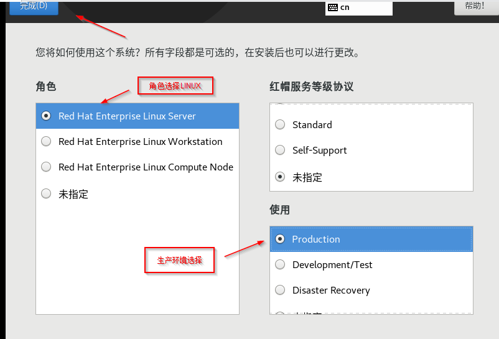Set service level agreement to 未指定
Image resolution: width=499 pixels, height=339 pixels.
(371, 177)
